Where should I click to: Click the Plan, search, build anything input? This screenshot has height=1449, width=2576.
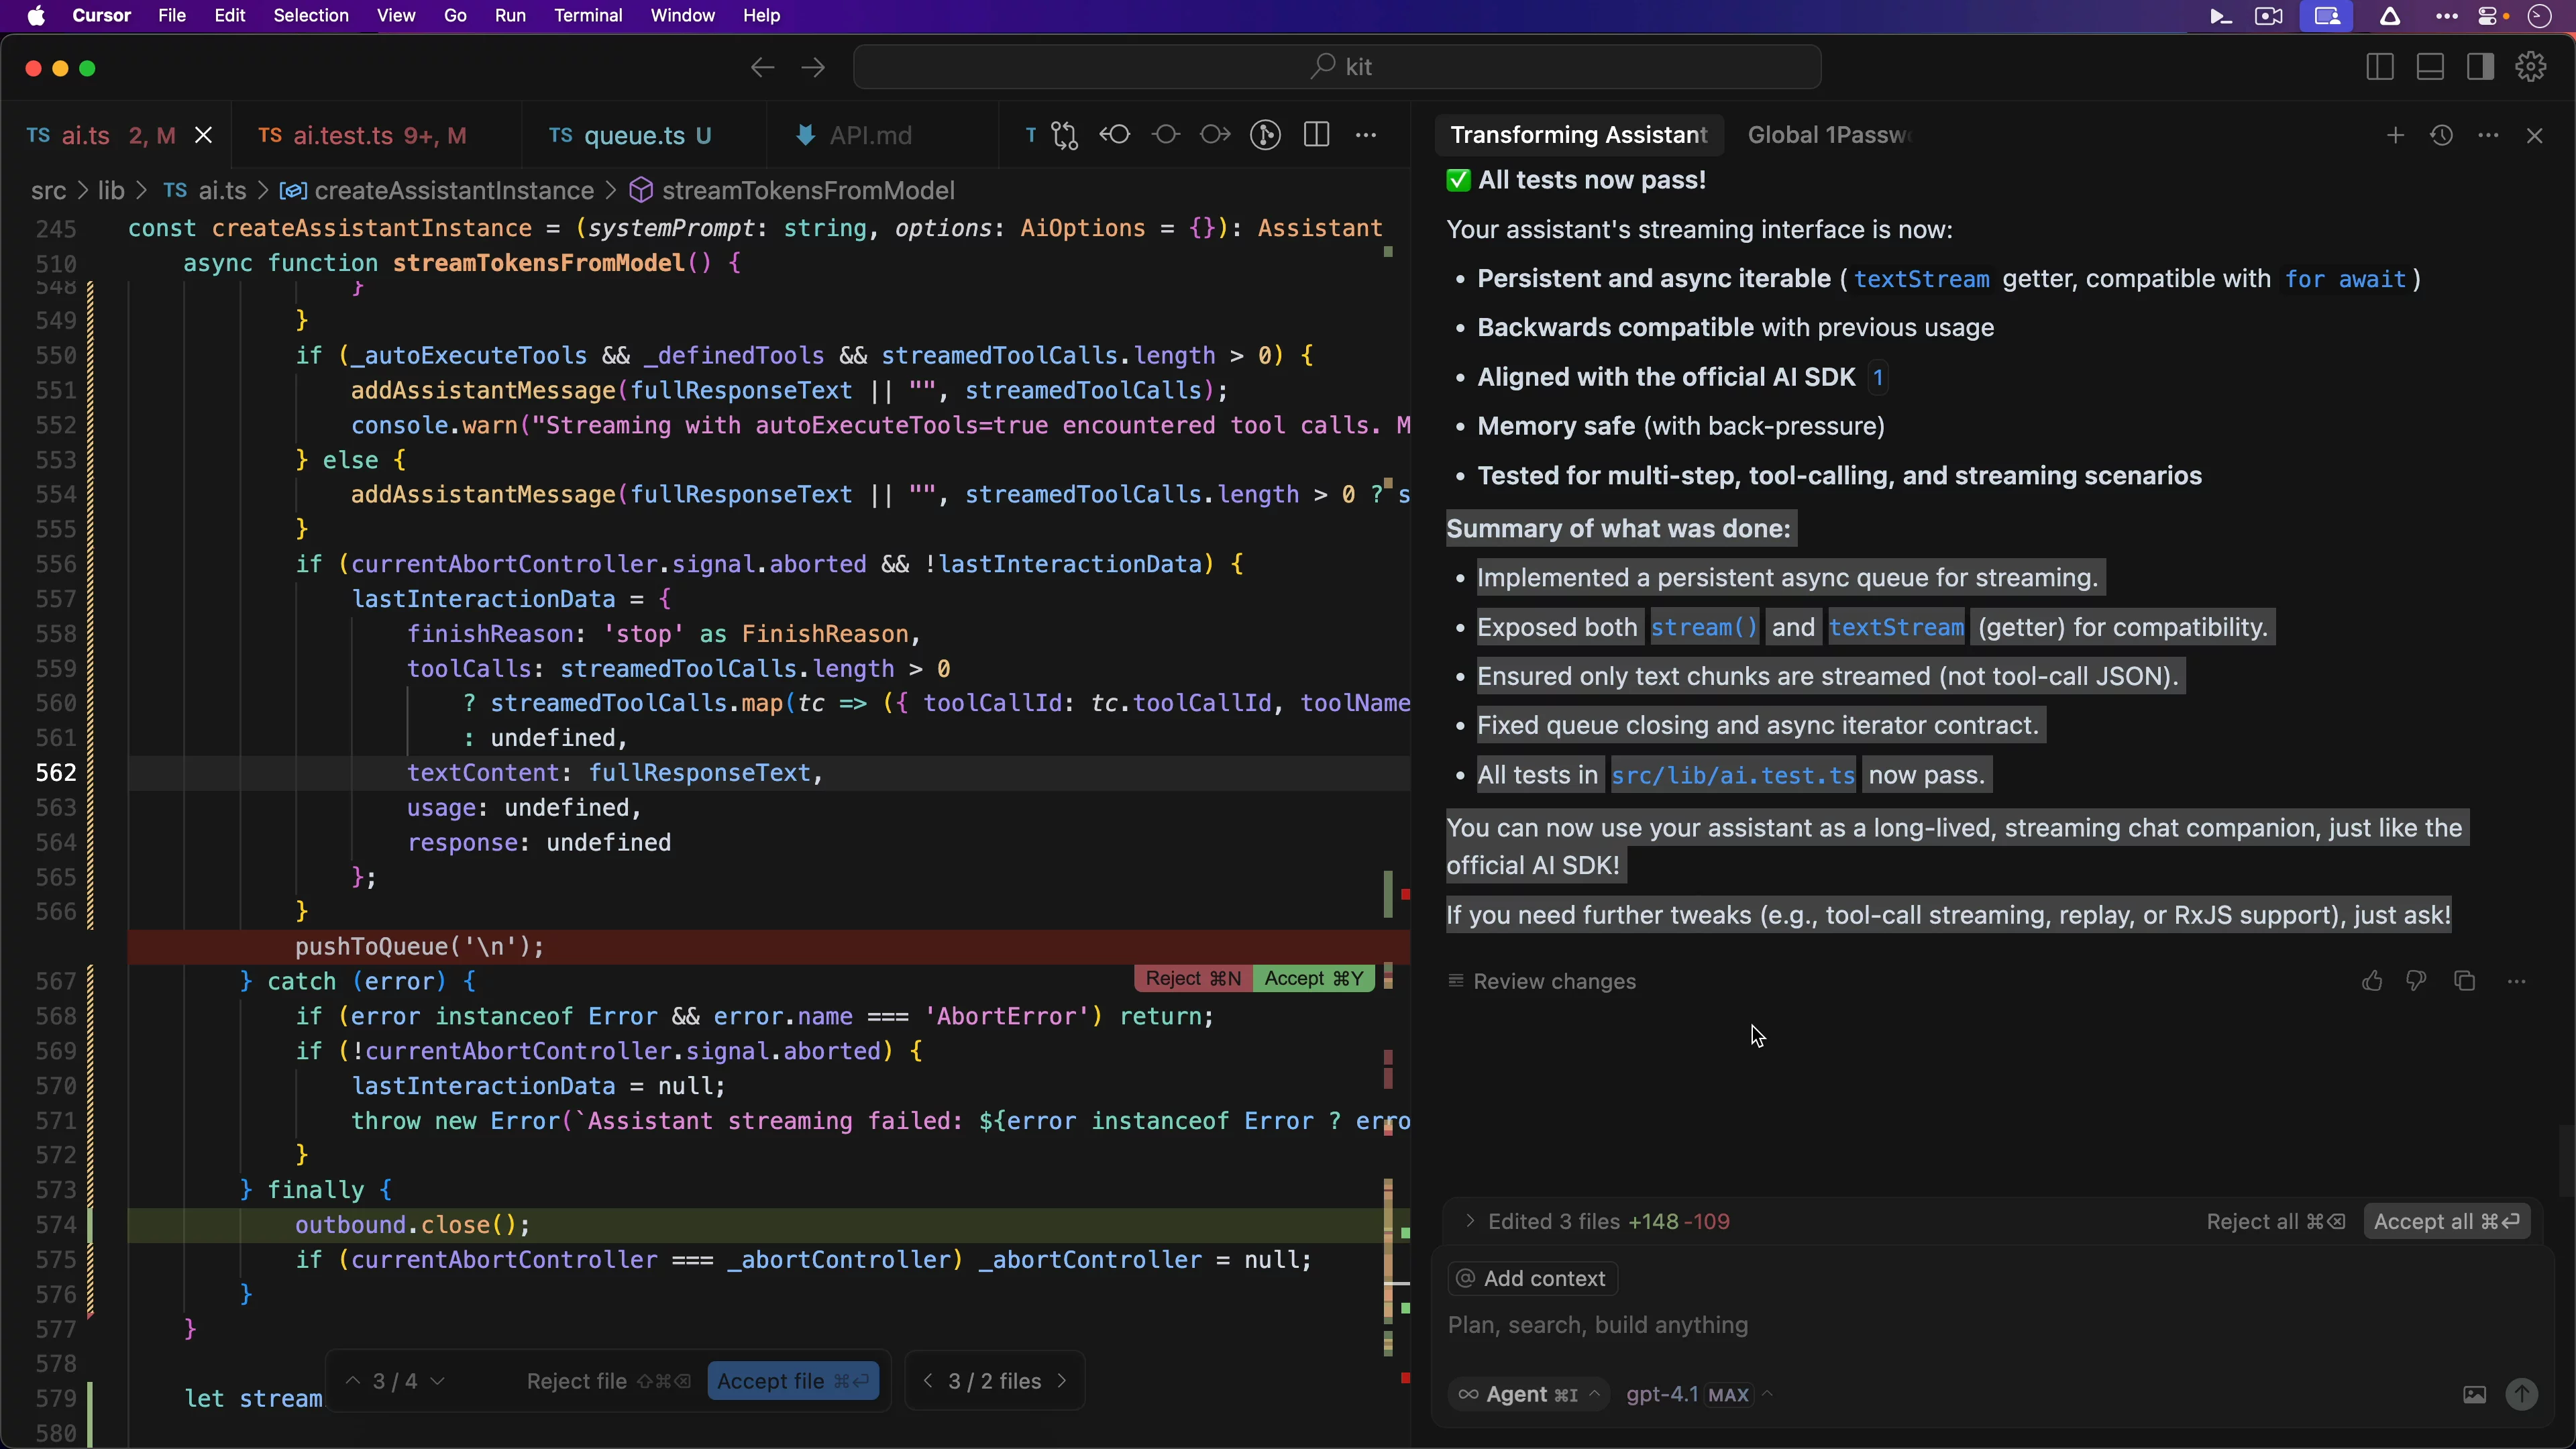(x=1900, y=1326)
